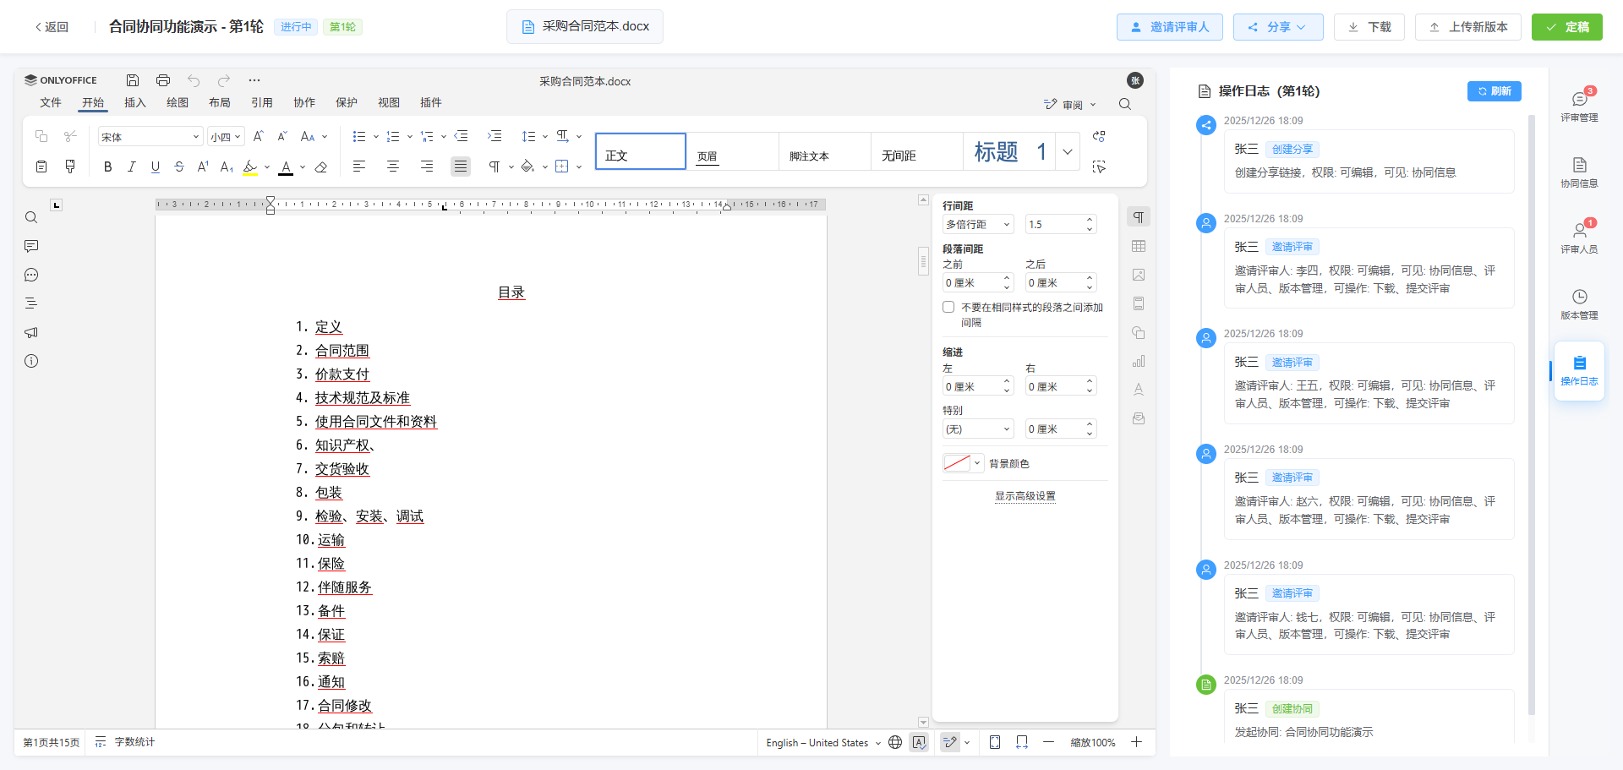Viewport: 1623px width, 770px height.
Task: Click the redo arrow icon
Action: tap(224, 80)
